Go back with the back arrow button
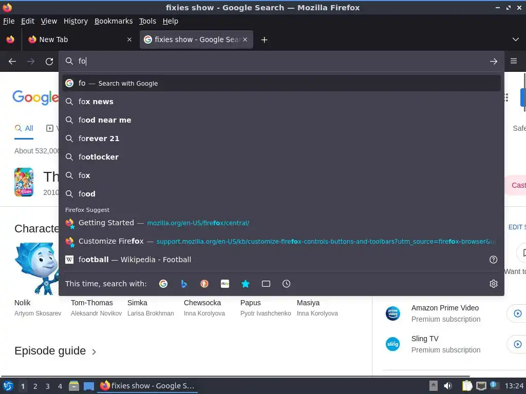 tap(12, 62)
